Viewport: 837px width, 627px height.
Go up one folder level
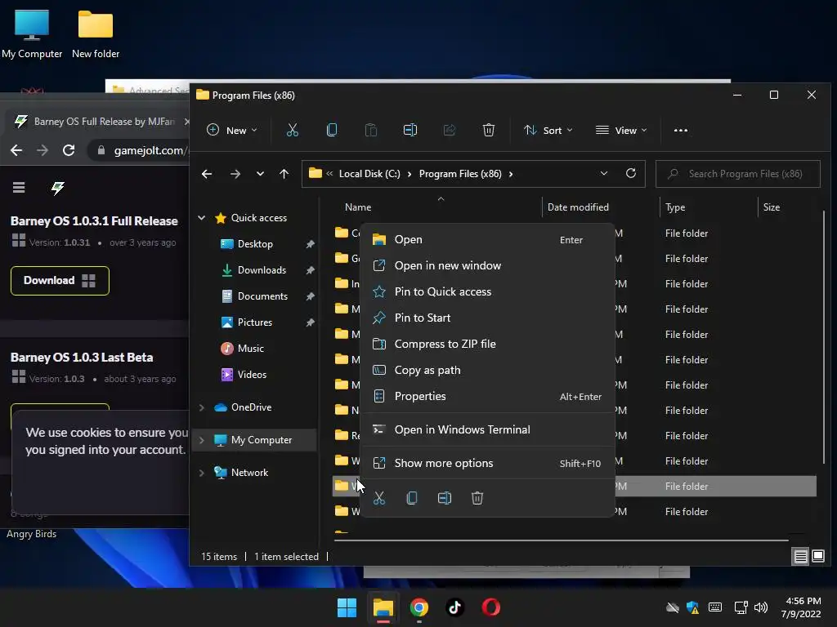pos(284,174)
